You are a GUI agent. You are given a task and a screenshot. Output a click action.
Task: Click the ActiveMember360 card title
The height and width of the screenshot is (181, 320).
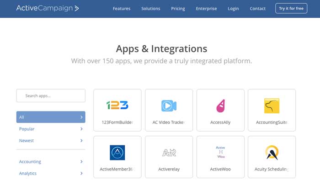pyautogui.click(x=117, y=169)
